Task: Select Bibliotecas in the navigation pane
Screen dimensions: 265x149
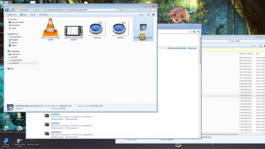Action: click(13, 34)
